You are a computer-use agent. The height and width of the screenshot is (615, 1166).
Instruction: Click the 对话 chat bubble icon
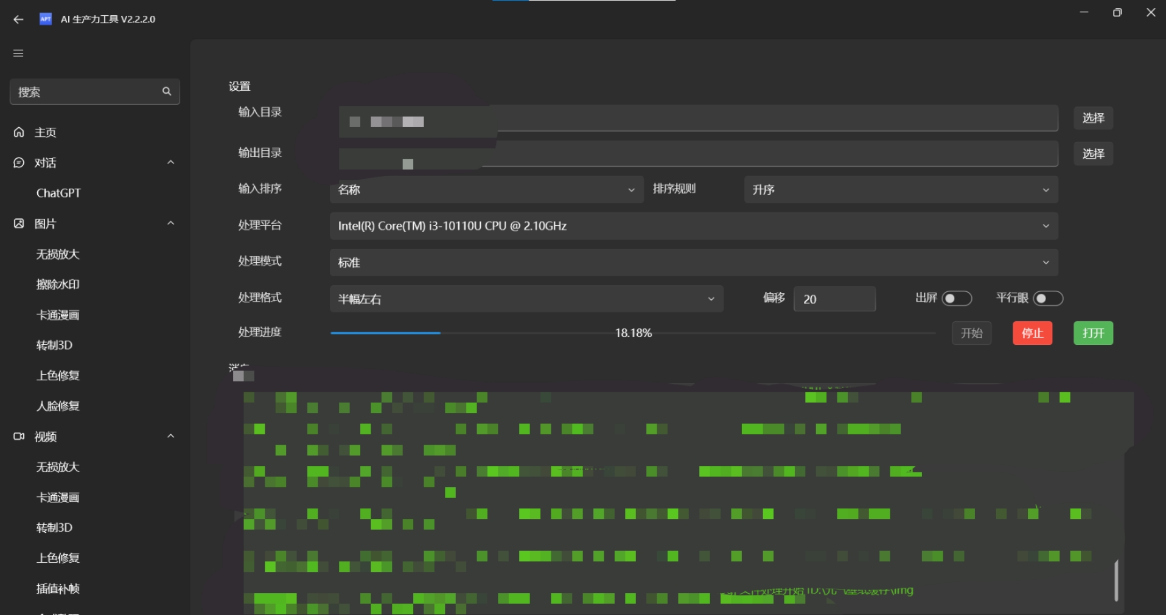(x=19, y=162)
